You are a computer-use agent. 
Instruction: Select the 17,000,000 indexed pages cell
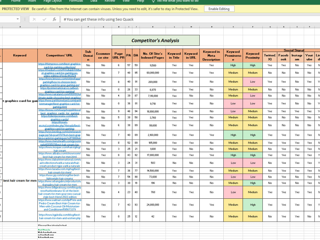(x=153, y=155)
